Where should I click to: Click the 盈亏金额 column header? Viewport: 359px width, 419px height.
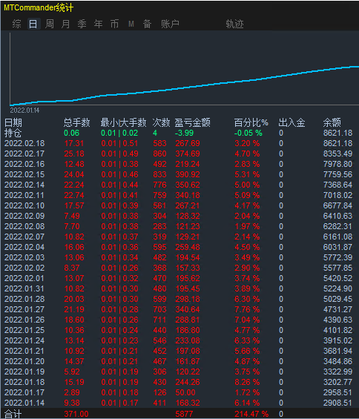point(192,122)
